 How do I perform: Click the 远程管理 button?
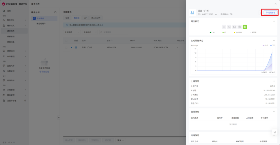[x=269, y=12]
